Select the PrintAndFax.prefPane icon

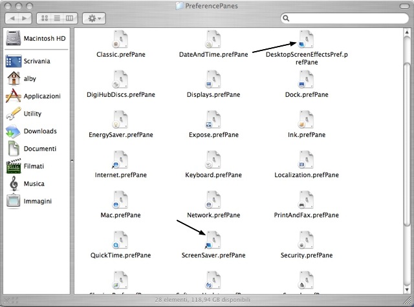point(306,200)
